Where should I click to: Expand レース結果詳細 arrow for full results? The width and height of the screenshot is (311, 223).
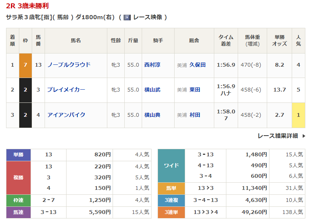pos(304,136)
